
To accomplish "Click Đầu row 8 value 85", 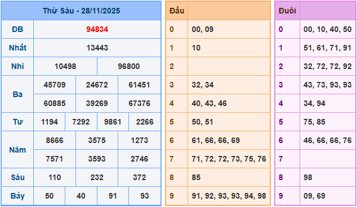I will tap(196, 177).
